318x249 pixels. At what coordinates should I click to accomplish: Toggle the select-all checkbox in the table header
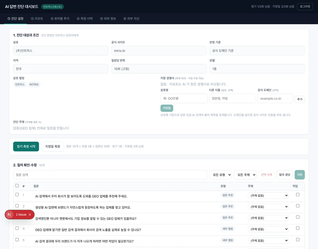coord(17,186)
